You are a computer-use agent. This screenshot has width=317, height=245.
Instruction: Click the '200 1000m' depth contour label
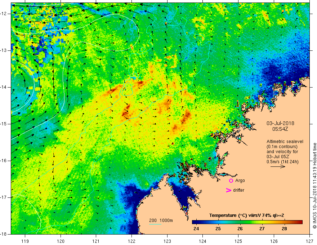coord(161,220)
